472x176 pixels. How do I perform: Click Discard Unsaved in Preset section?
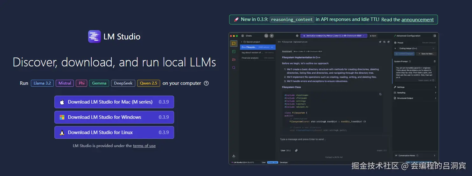[x=429, y=43]
